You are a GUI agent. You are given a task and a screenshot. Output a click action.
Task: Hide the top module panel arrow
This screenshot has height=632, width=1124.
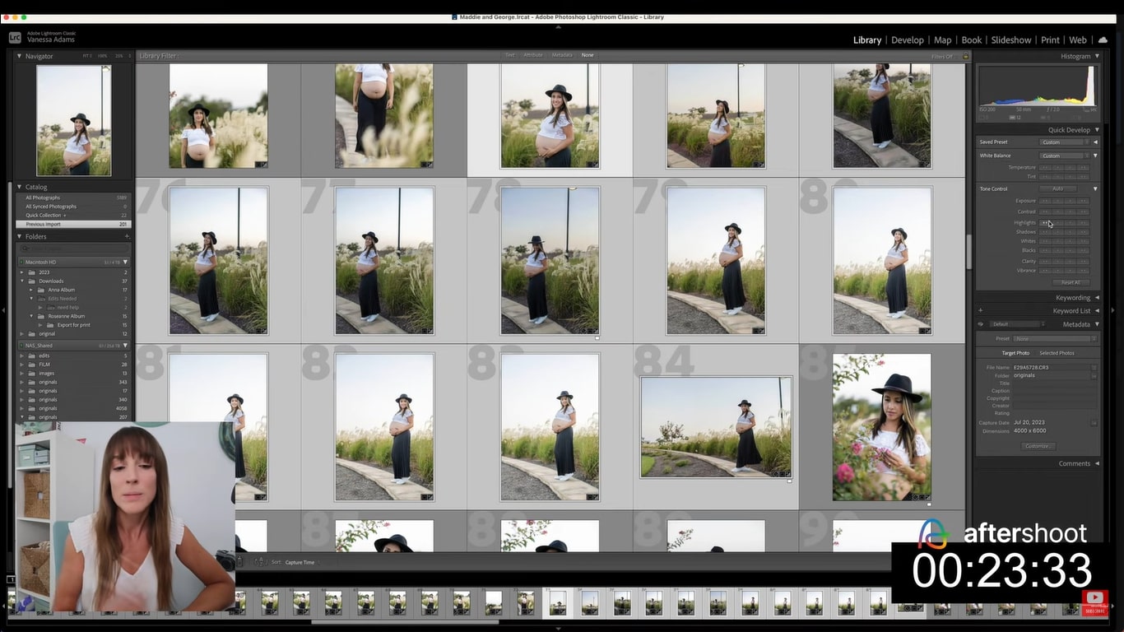pyautogui.click(x=558, y=26)
